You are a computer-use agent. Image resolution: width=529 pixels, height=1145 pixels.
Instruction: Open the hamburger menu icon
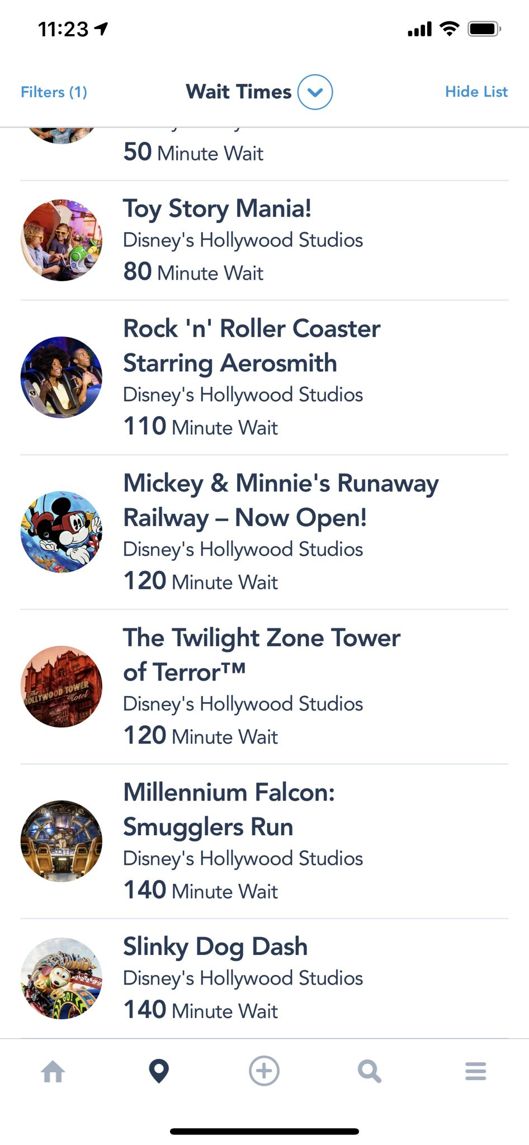[x=475, y=1071]
